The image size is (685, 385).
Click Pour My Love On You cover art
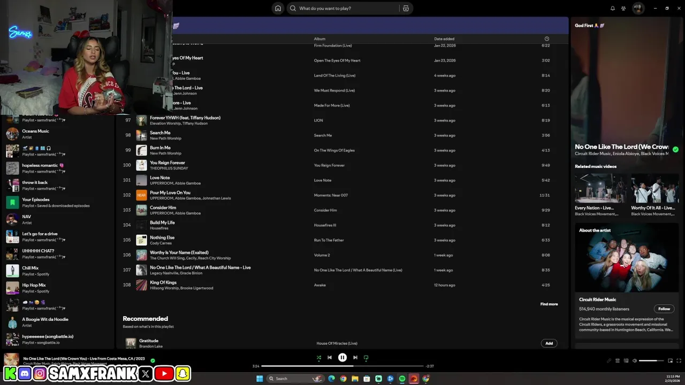coord(141,195)
